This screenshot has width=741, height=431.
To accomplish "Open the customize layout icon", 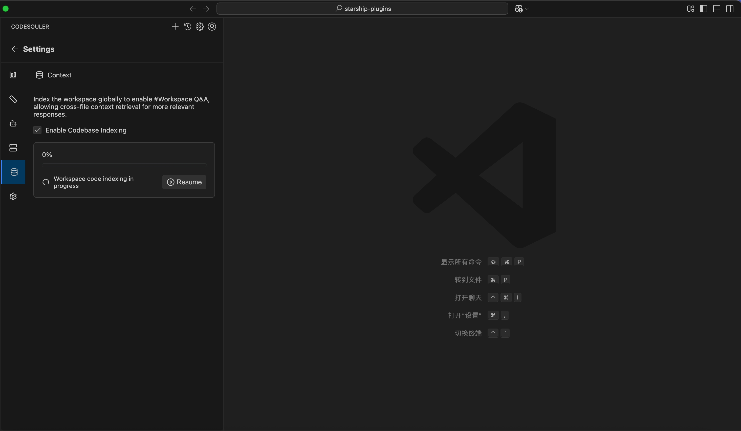I will pyautogui.click(x=690, y=9).
